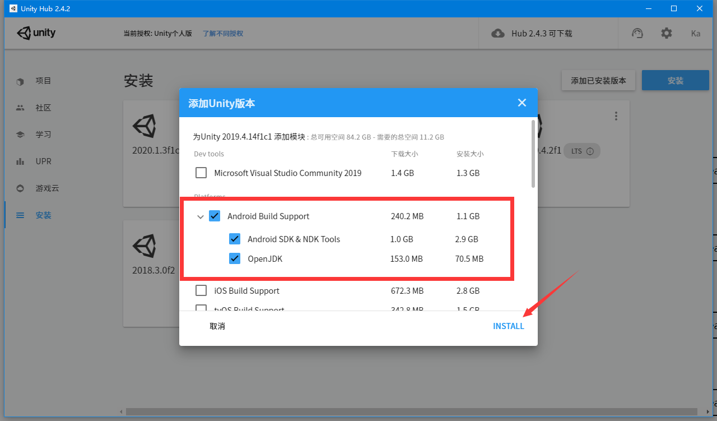
Task: Click the Unity logo in header
Action: point(36,33)
